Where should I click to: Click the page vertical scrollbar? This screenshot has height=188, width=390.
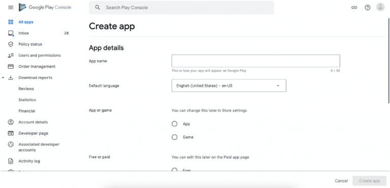click(x=389, y=61)
